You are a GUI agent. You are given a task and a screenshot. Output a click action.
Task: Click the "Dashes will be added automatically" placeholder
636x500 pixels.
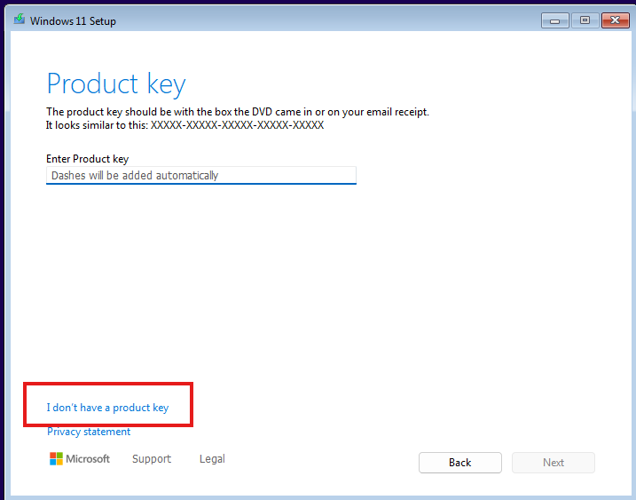[135, 176]
